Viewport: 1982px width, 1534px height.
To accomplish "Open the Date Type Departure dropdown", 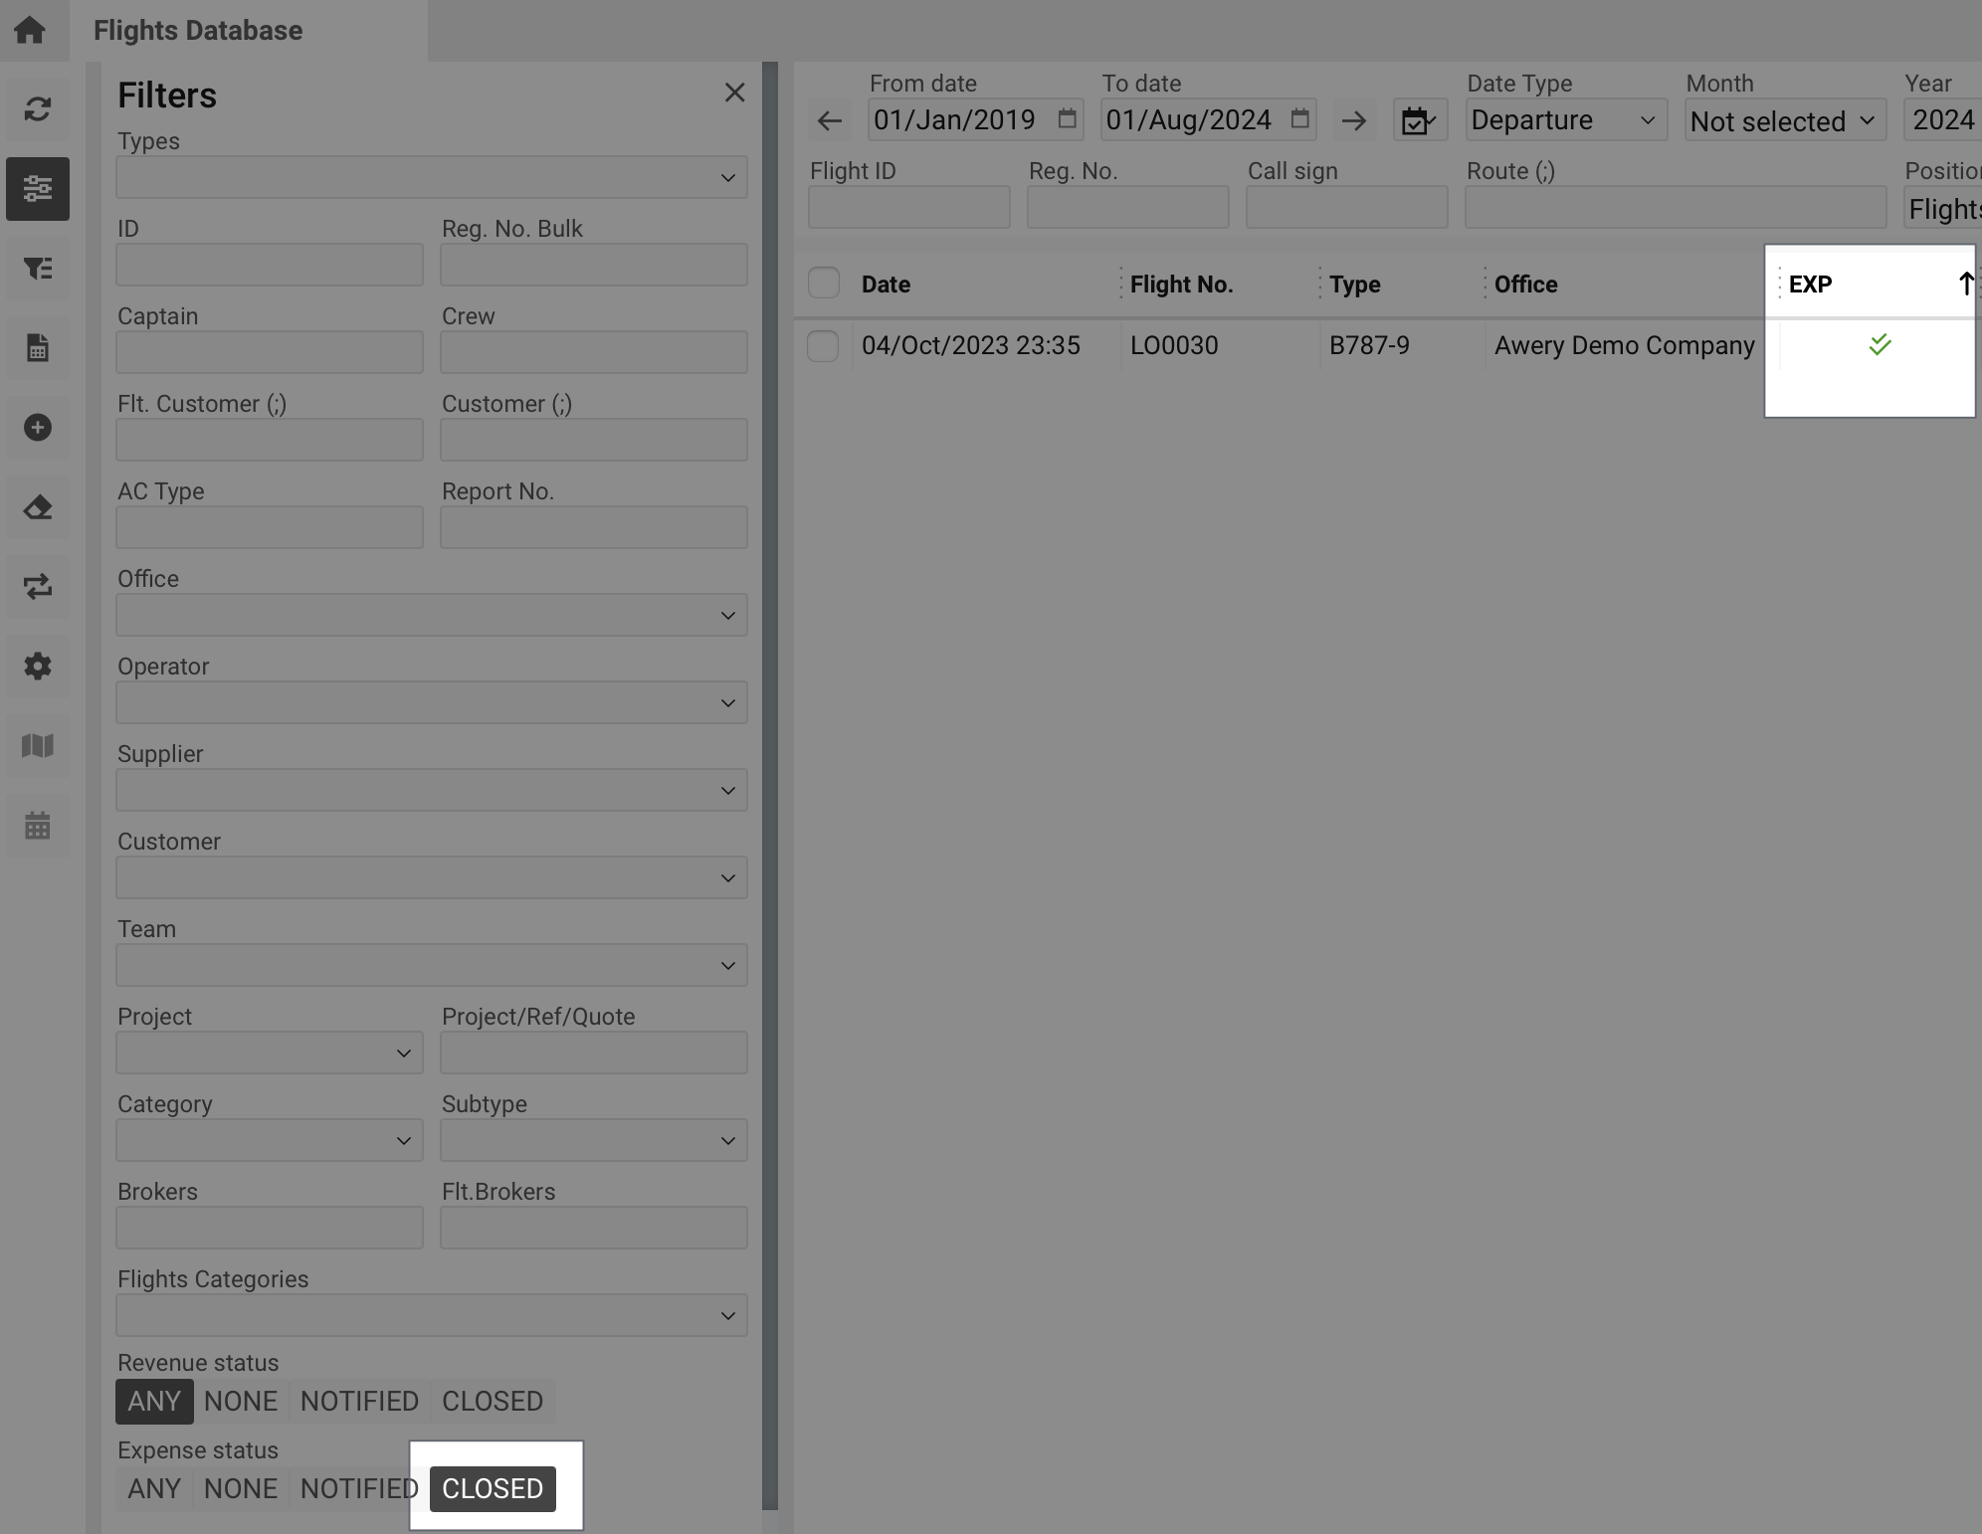I will coord(1565,120).
